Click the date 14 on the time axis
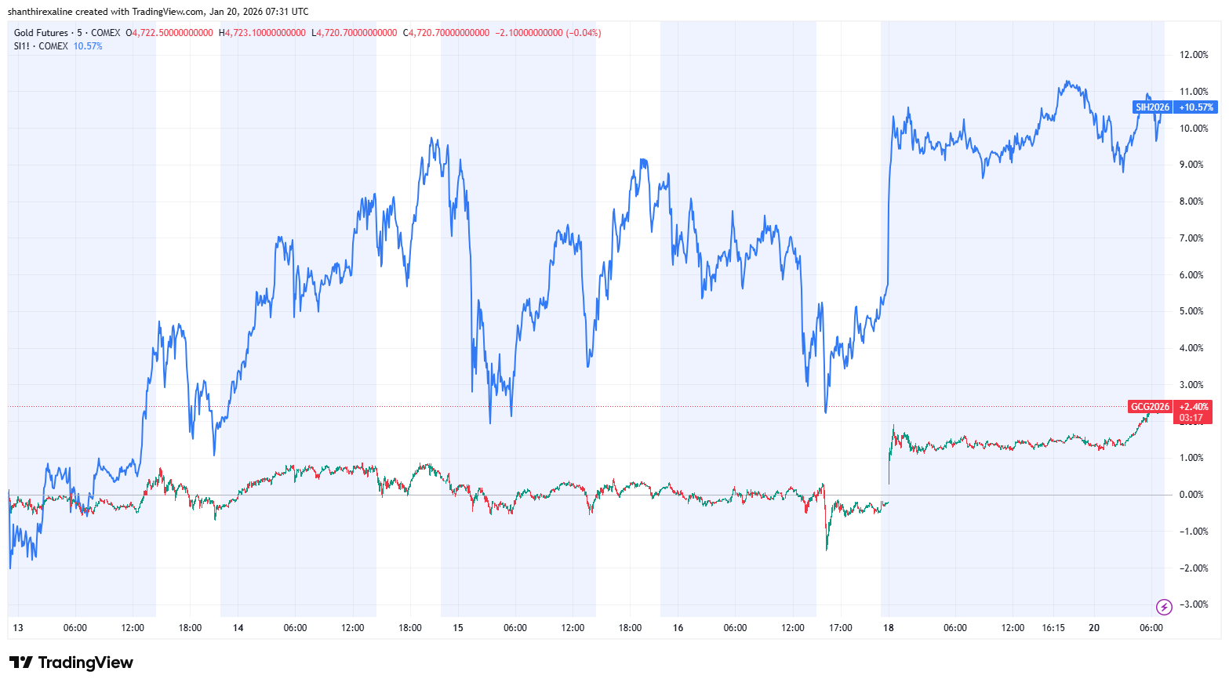The width and height of the screenshot is (1229, 686). (x=238, y=628)
